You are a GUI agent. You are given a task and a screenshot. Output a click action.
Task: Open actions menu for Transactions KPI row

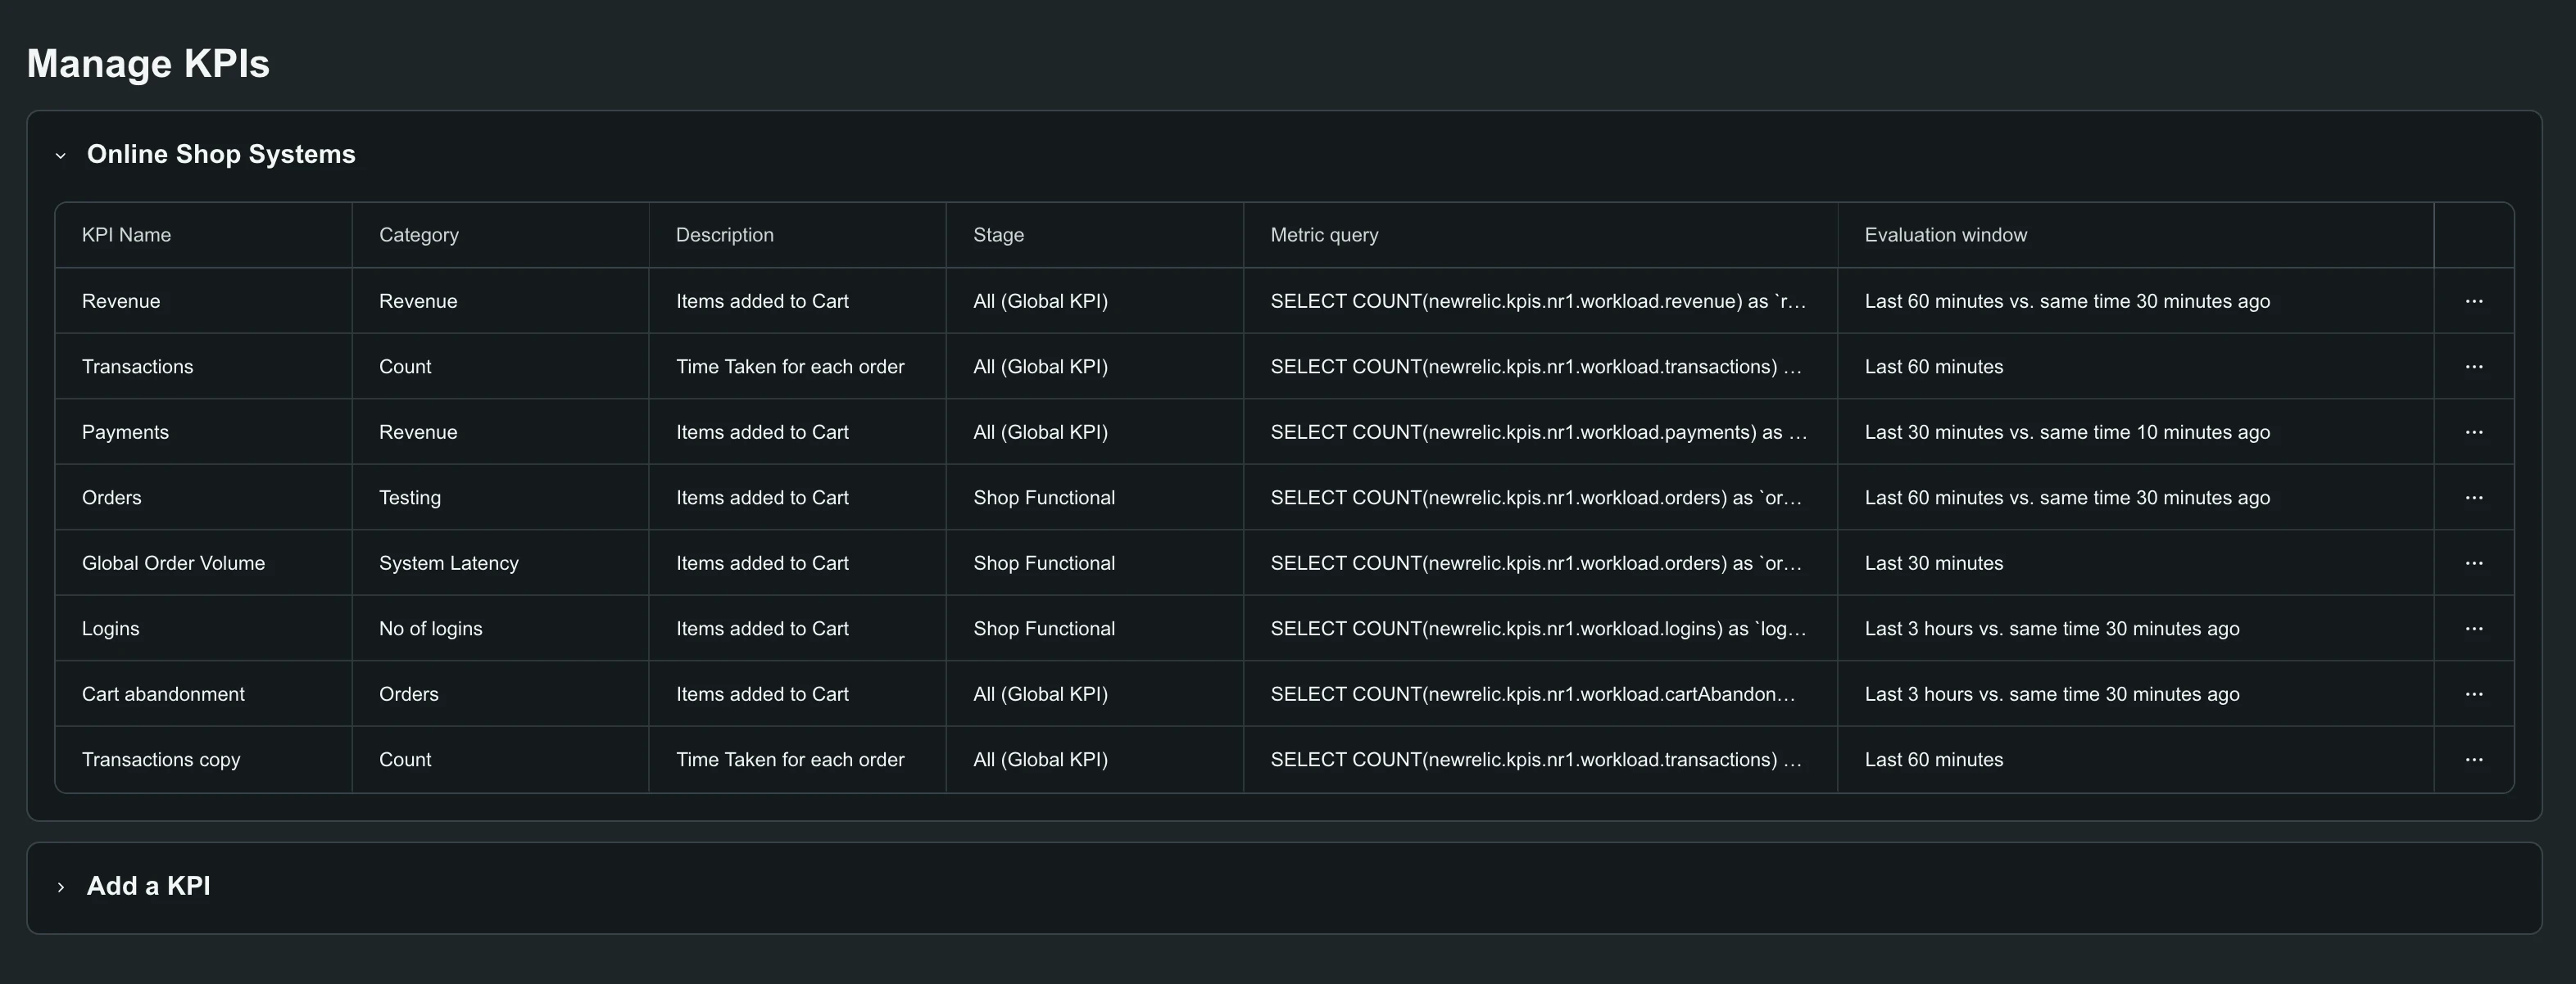pos(2473,367)
